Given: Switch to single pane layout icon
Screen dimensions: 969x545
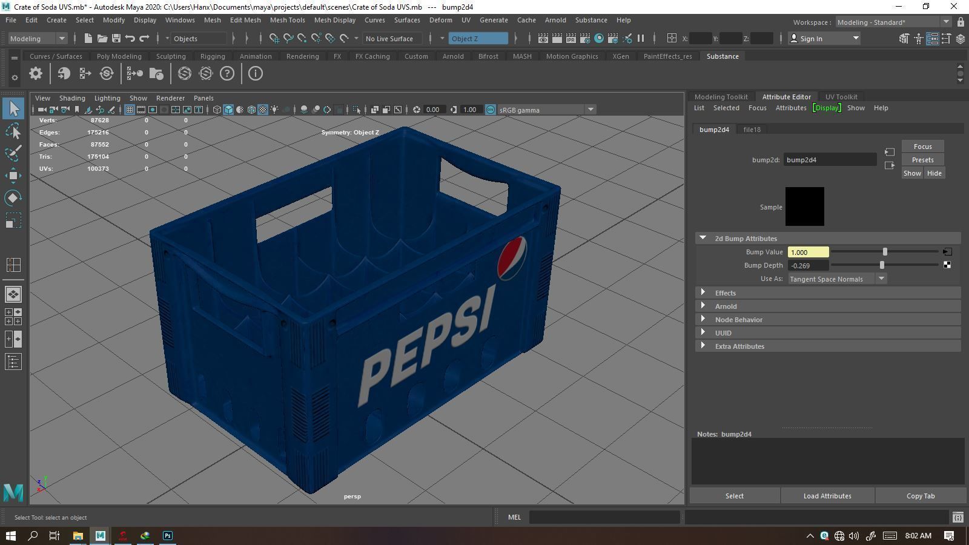Looking at the screenshot, I should [x=13, y=294].
